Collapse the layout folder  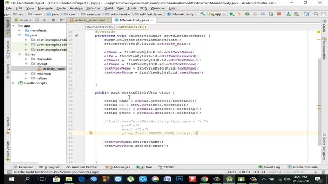(26, 64)
